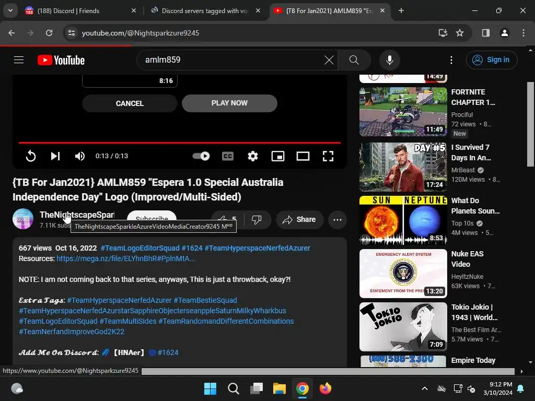Click the address bar URL
The image size is (535, 401).
(x=140, y=33)
